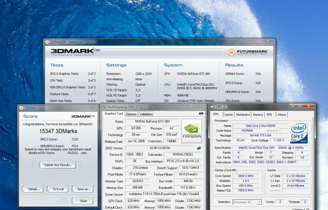Open the Sensors tab in GPU-Z
This screenshot has height=210, width=328.
[x=131, y=114]
